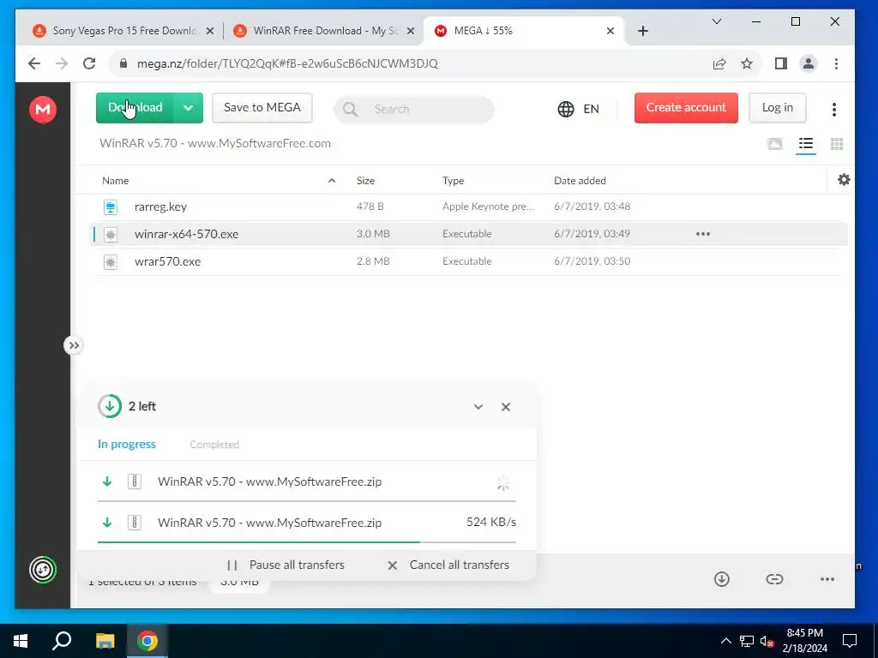Click wrar570.exe file icon
Viewport: 878px width, 658px height.
111,262
